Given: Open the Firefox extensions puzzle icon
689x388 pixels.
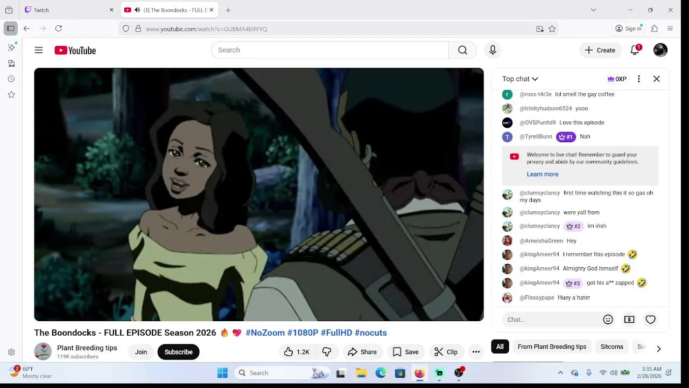Looking at the screenshot, I should click(x=655, y=29).
